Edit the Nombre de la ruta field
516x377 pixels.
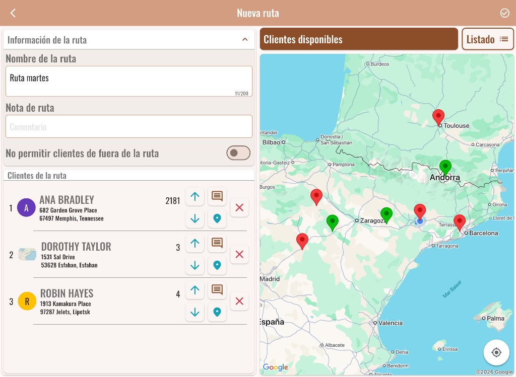tap(129, 81)
